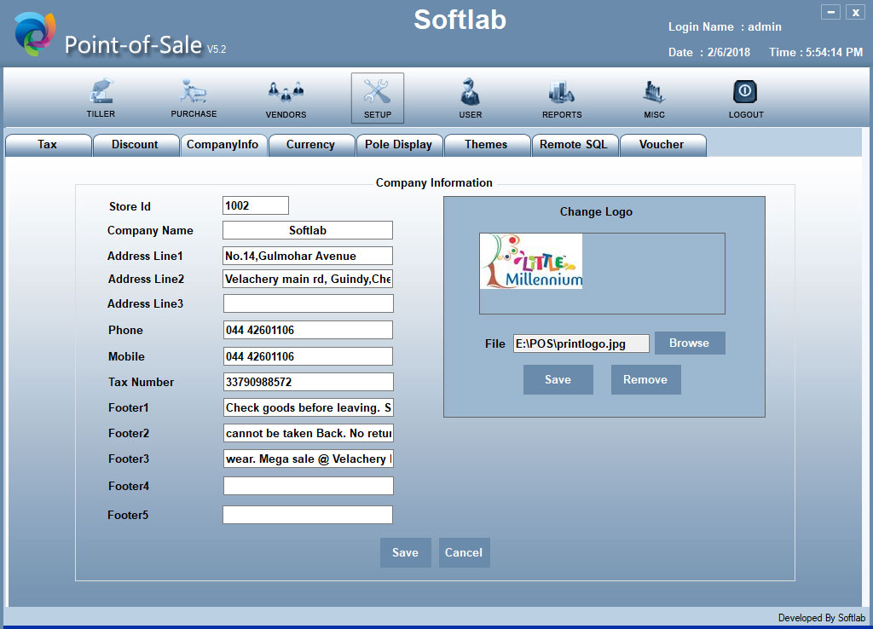
Task: Open the Reports icon
Action: coord(562,92)
